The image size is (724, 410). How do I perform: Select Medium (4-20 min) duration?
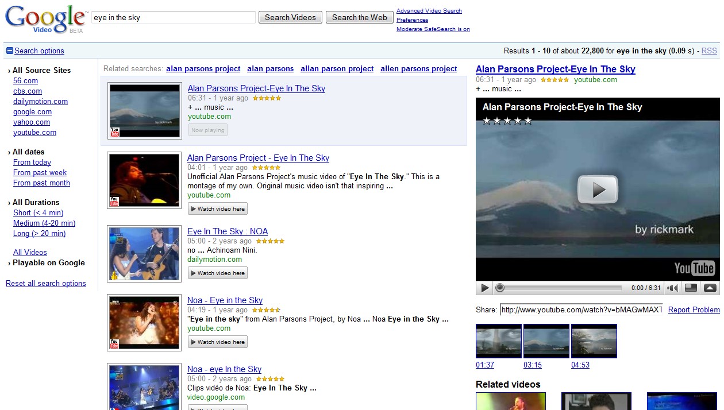(44, 223)
